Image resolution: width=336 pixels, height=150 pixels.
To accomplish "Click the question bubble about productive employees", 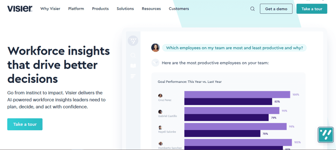I will [234, 48].
